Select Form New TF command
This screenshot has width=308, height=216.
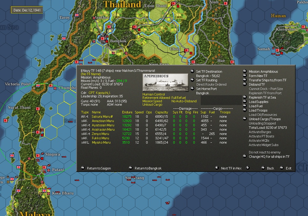coord(258,76)
